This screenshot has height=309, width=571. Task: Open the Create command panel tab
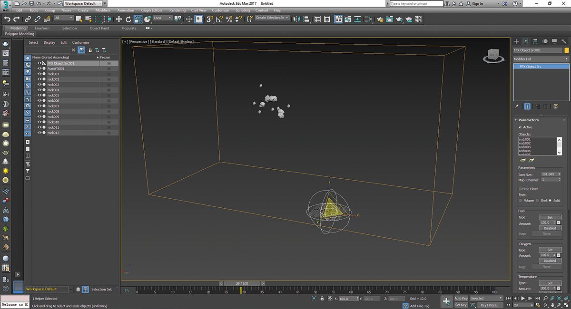[516, 41]
